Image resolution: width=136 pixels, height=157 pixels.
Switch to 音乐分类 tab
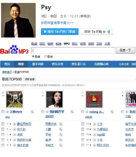(x=57, y=64)
